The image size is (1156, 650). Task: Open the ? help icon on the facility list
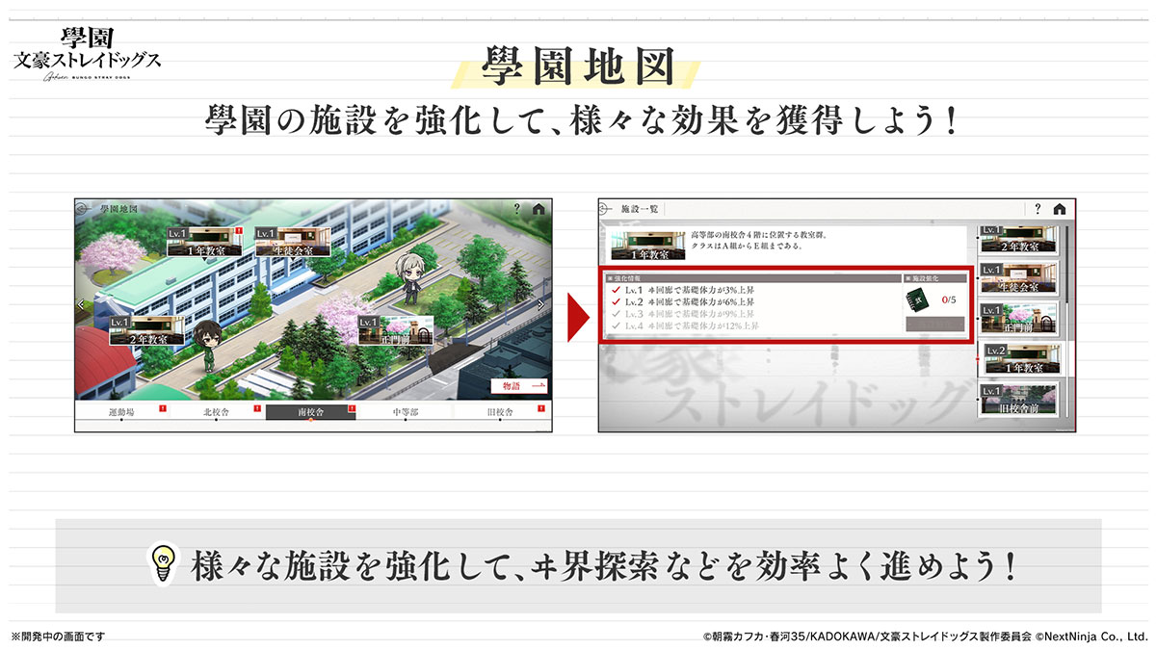pyautogui.click(x=1038, y=208)
